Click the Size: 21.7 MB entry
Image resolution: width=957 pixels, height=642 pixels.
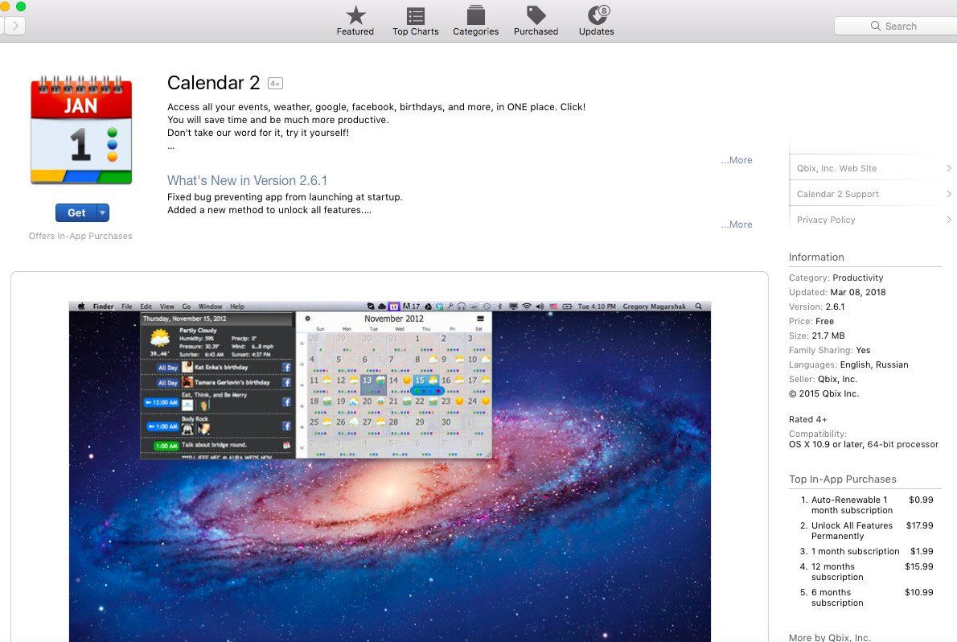816,335
